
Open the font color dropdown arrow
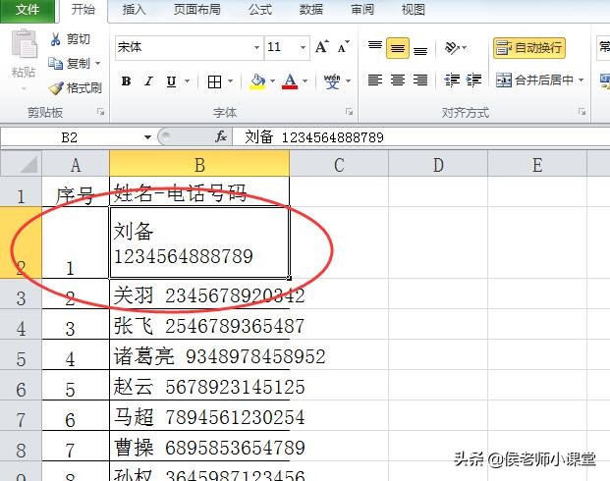click(x=305, y=81)
